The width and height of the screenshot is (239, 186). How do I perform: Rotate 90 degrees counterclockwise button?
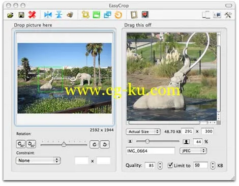click(31, 144)
